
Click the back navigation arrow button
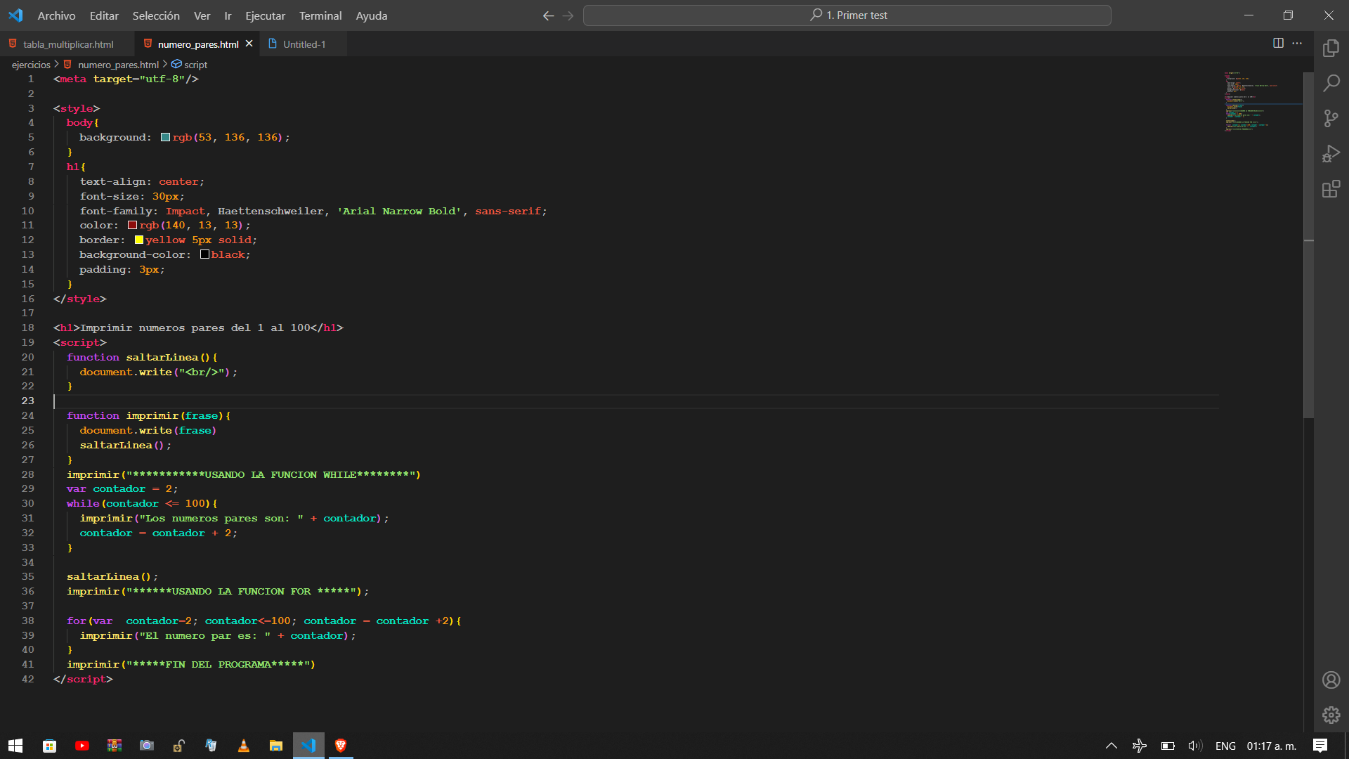[x=547, y=15]
